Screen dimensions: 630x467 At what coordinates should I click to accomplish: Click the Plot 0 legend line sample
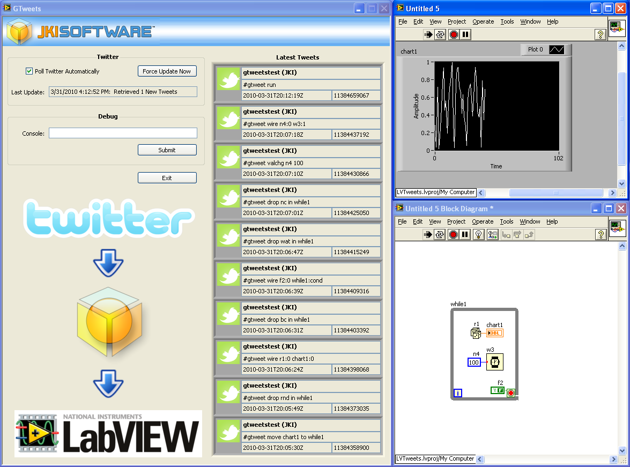click(557, 49)
